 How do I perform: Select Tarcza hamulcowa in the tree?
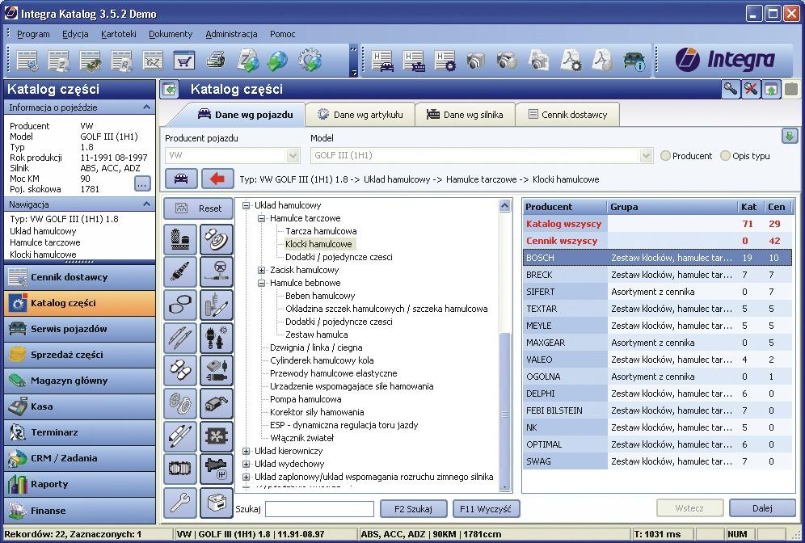(x=321, y=231)
